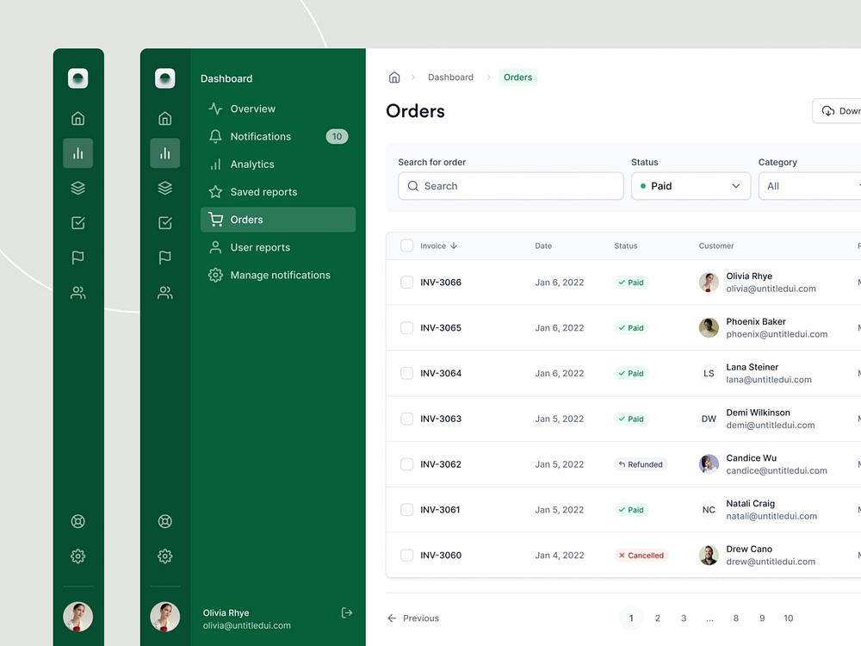
Task: Click the Dashboard breadcrumb link
Action: (x=450, y=78)
